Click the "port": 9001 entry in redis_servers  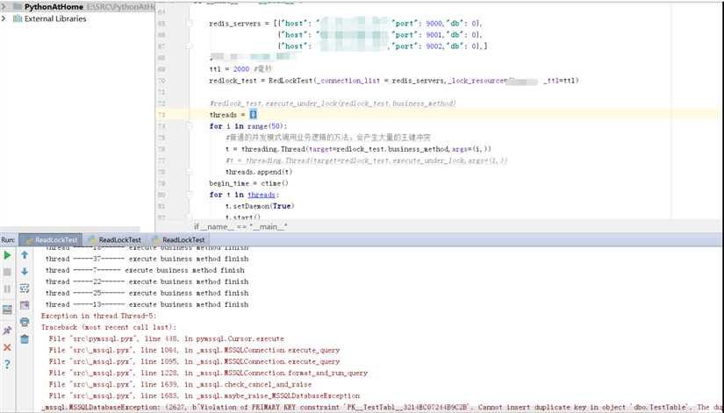click(x=418, y=35)
